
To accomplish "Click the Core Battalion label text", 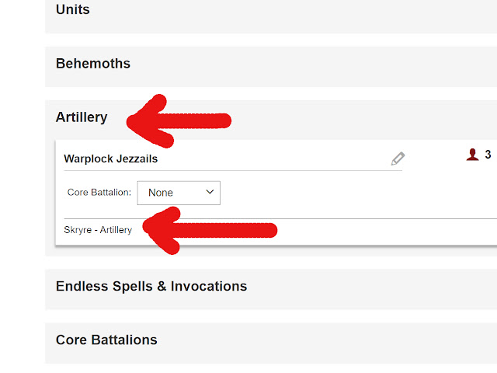I will 97,192.
